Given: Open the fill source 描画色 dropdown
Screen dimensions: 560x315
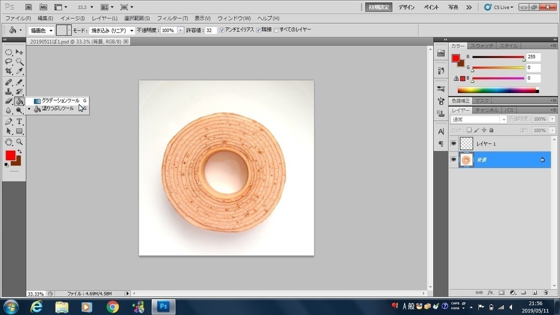Looking at the screenshot, I should 41,30.
